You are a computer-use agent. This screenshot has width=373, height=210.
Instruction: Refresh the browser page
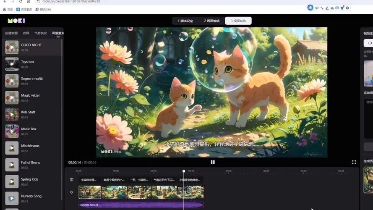pyautogui.click(x=21, y=2)
